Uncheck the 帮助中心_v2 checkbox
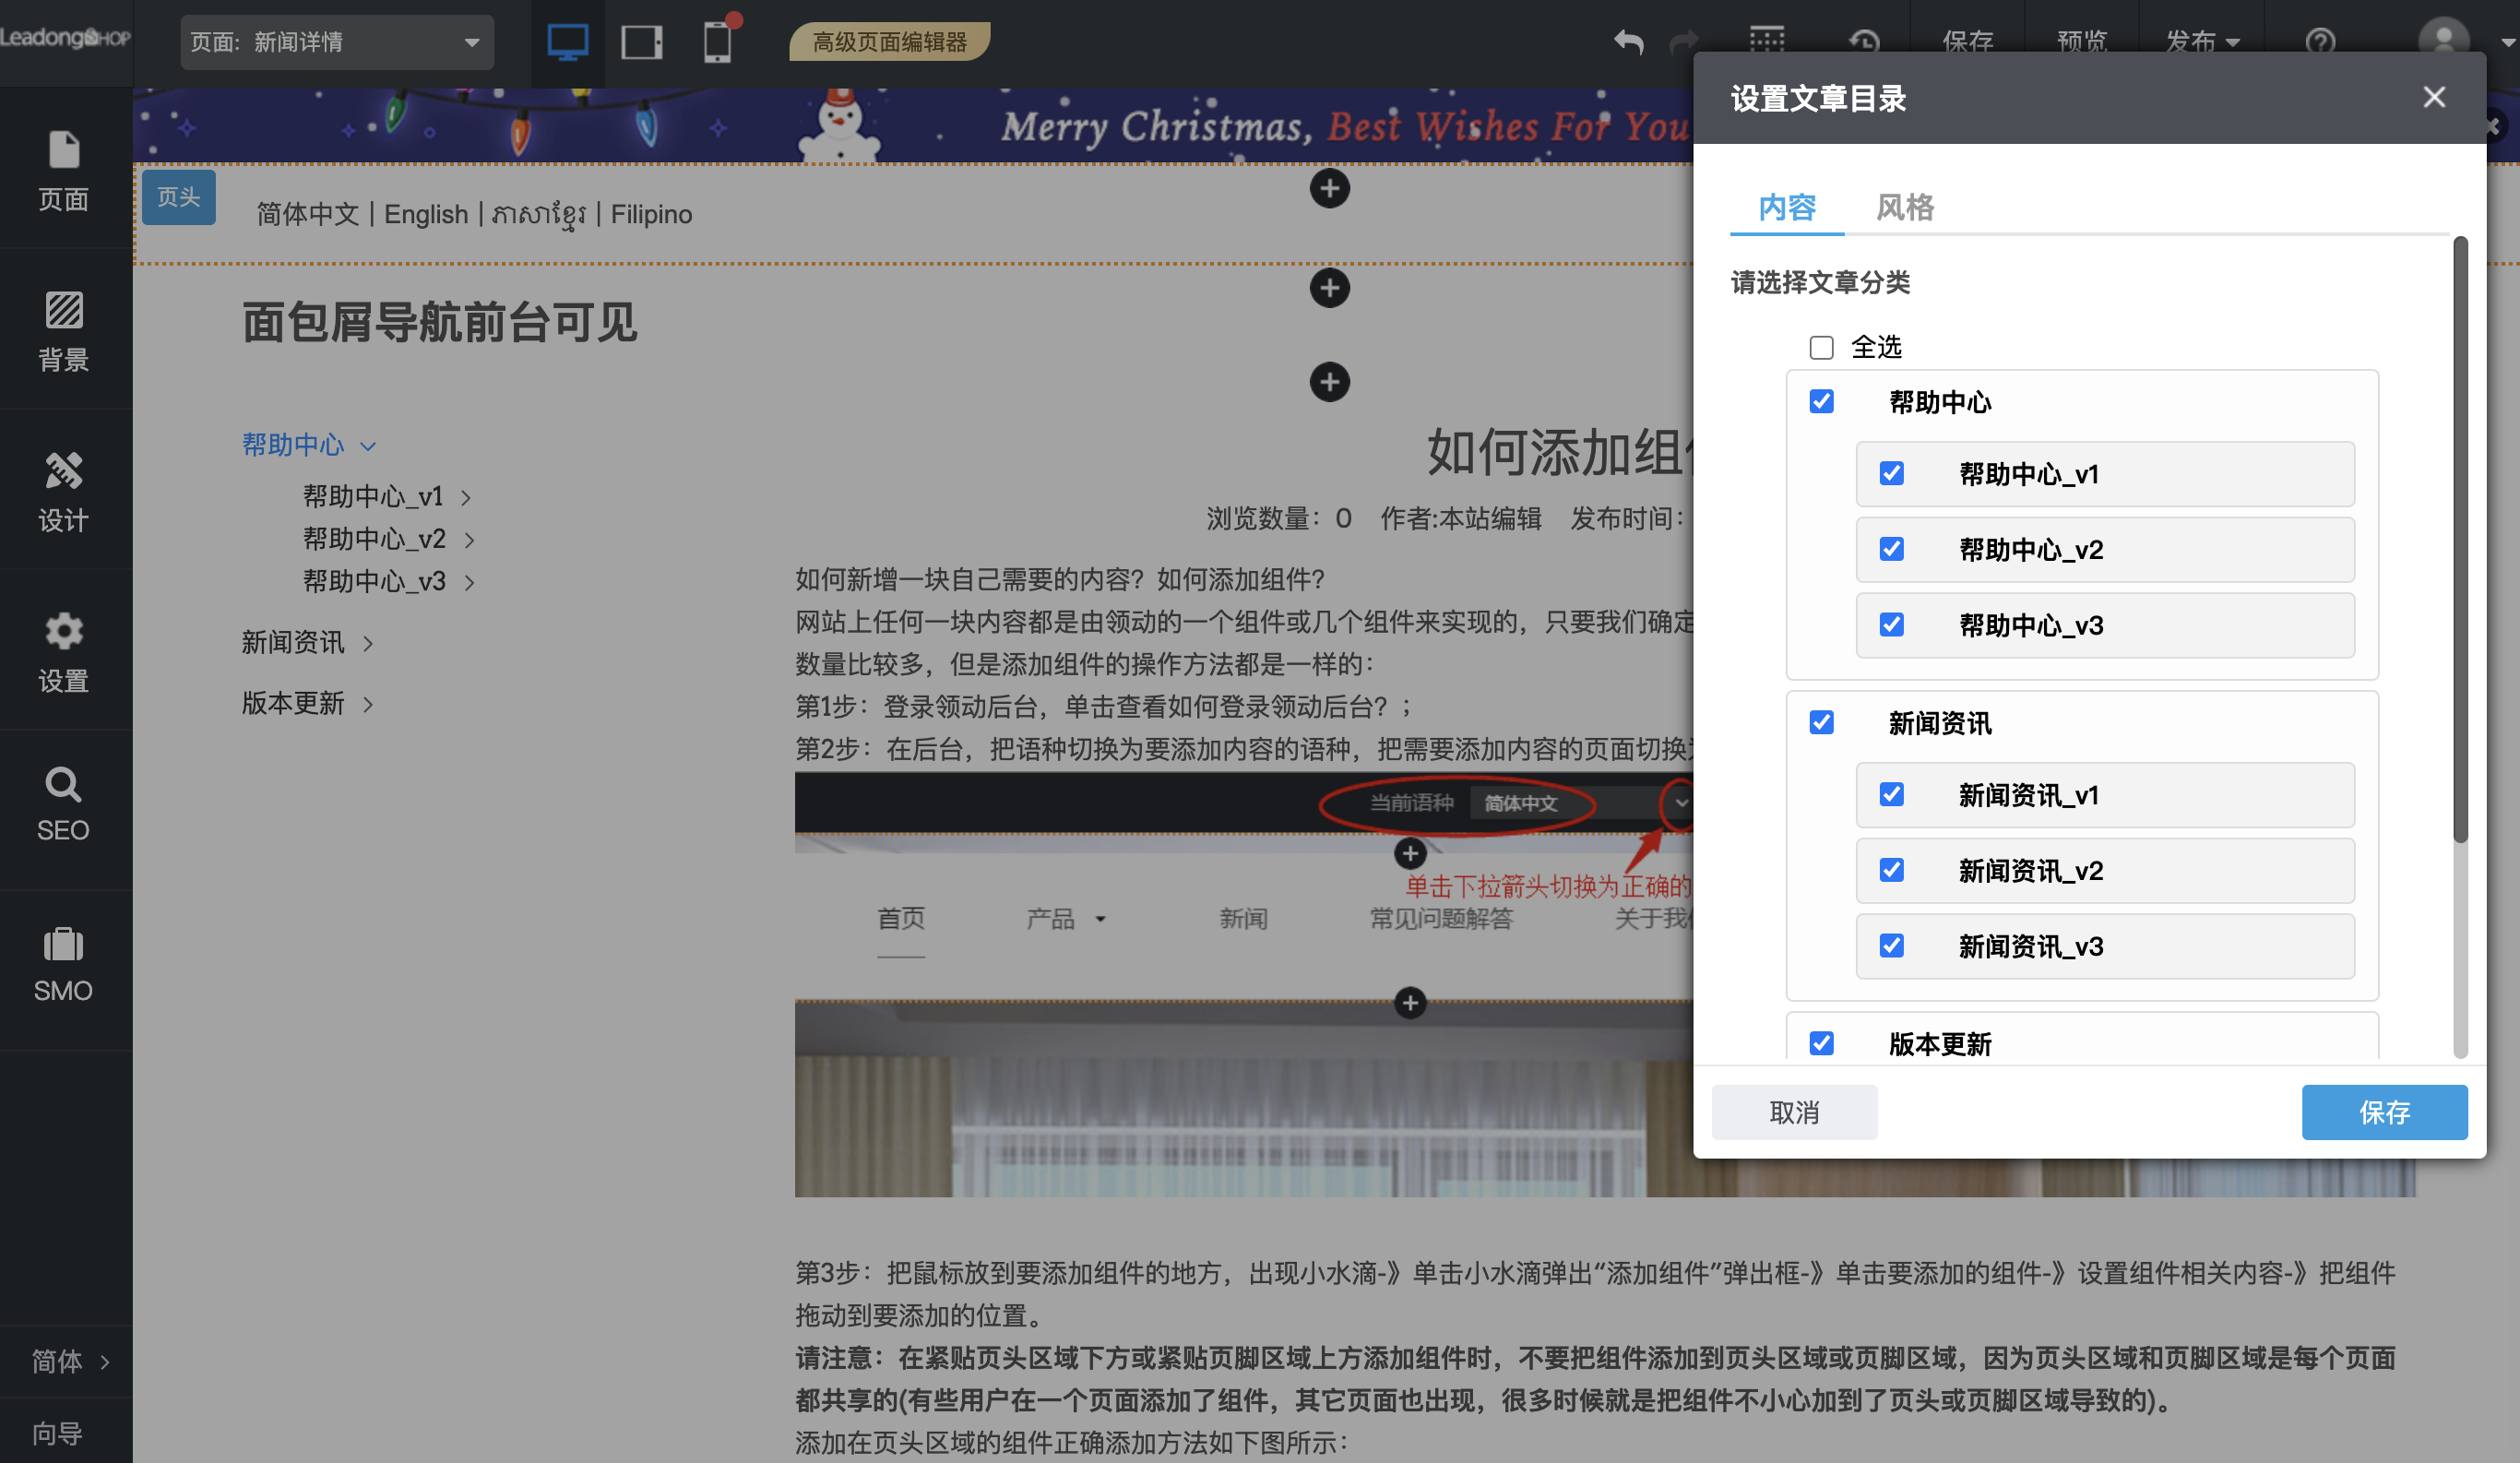The image size is (2520, 1463). 1891,549
